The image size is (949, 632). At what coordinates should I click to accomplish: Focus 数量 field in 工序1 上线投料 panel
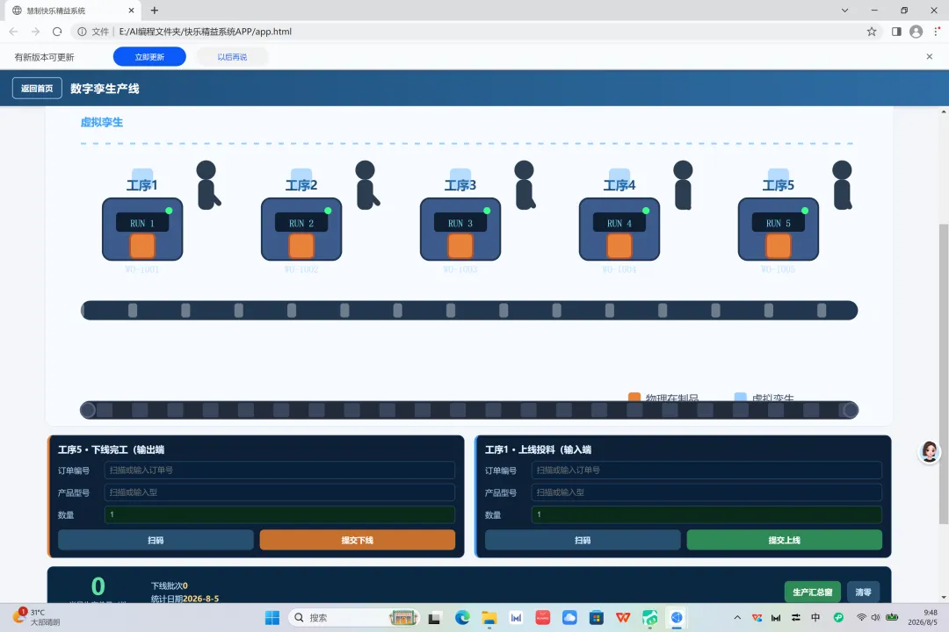tap(706, 514)
